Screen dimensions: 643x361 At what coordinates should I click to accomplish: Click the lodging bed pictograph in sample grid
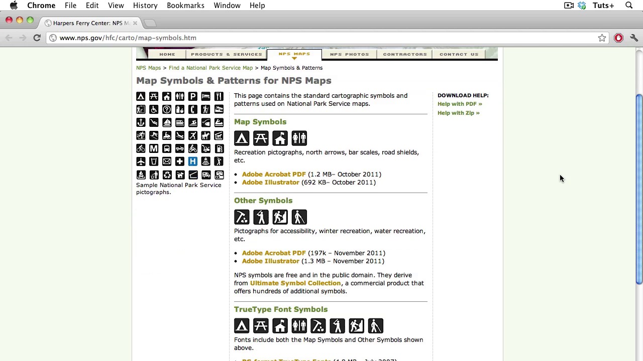click(206, 96)
